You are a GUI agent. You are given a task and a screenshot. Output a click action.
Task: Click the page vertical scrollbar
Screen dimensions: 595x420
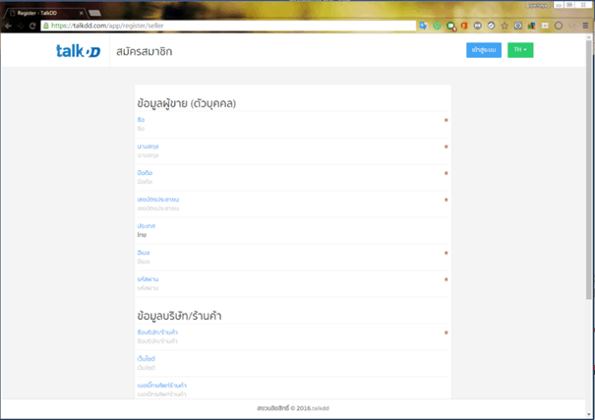pos(589,148)
